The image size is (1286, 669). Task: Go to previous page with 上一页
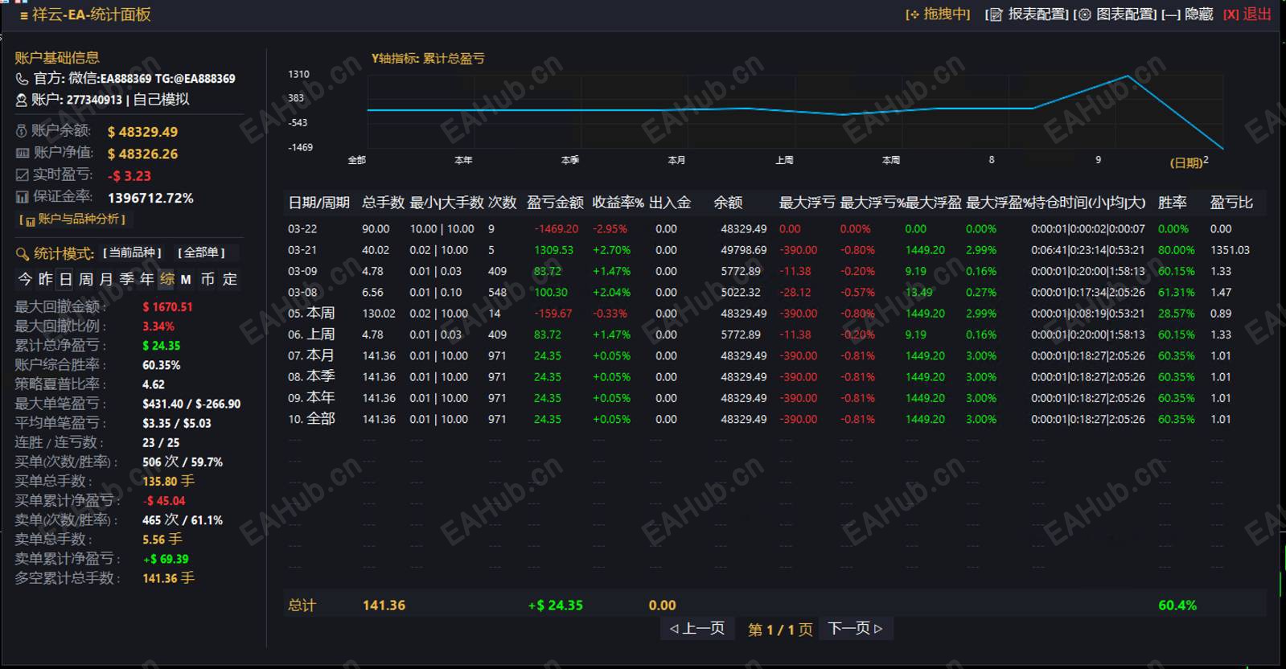tap(697, 629)
